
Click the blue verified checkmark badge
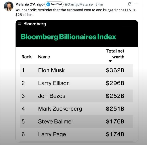coord(48,4)
